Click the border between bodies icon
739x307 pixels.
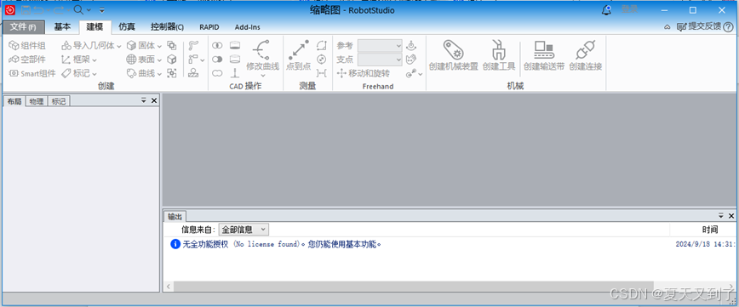point(172,46)
